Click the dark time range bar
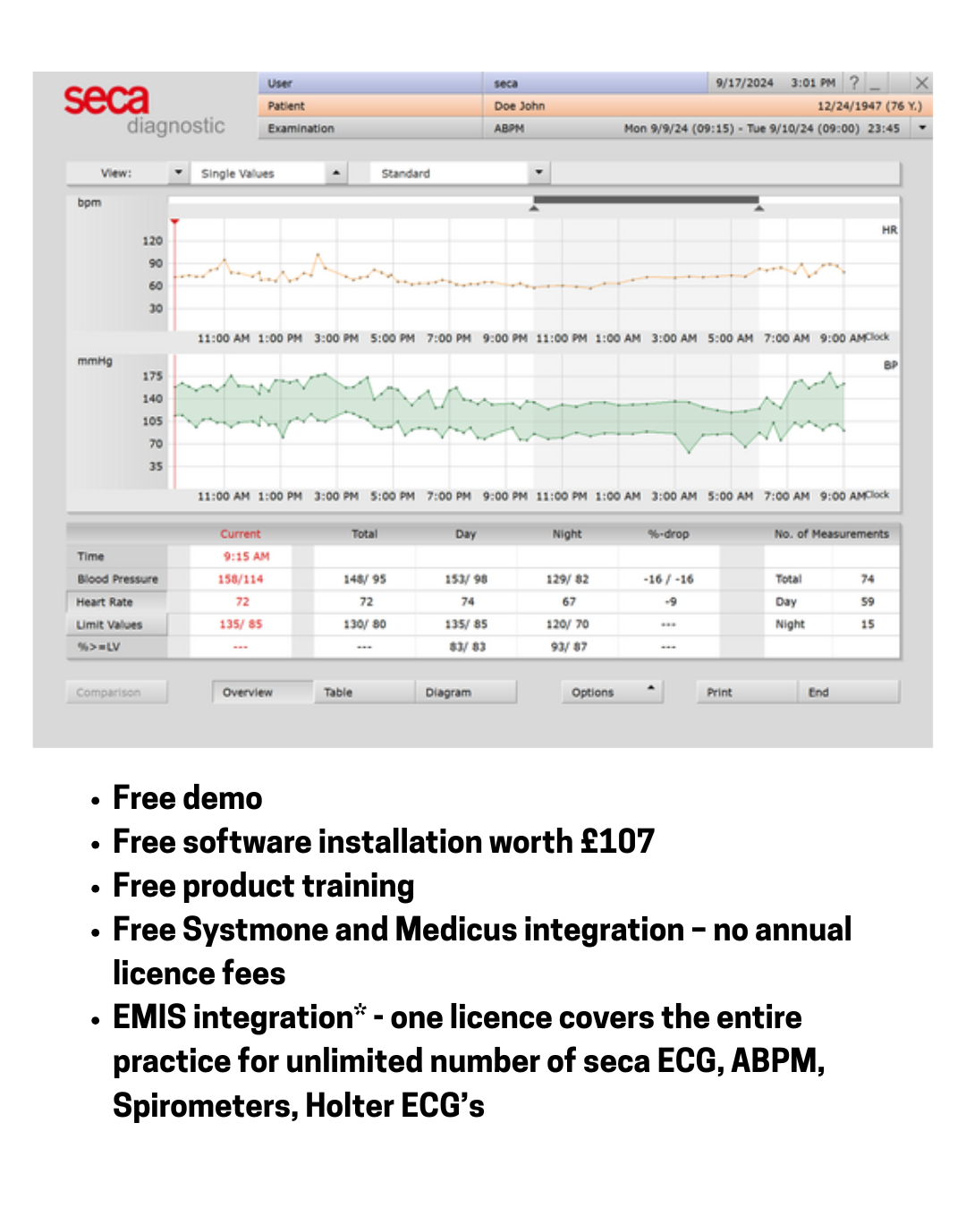This screenshot has width=966, height=1208. coord(646,200)
